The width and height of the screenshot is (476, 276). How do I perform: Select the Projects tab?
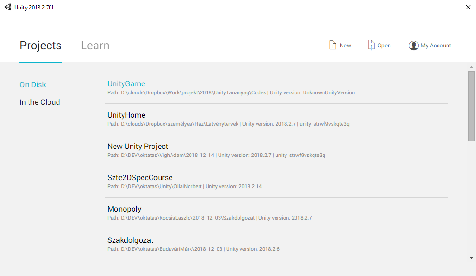pos(41,46)
